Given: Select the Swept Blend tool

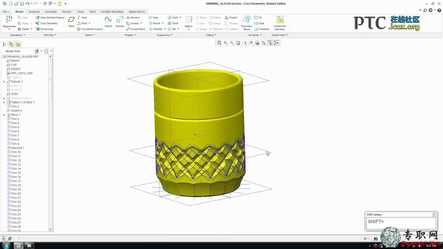Looking at the screenshot, I should pyautogui.click(x=135, y=29).
